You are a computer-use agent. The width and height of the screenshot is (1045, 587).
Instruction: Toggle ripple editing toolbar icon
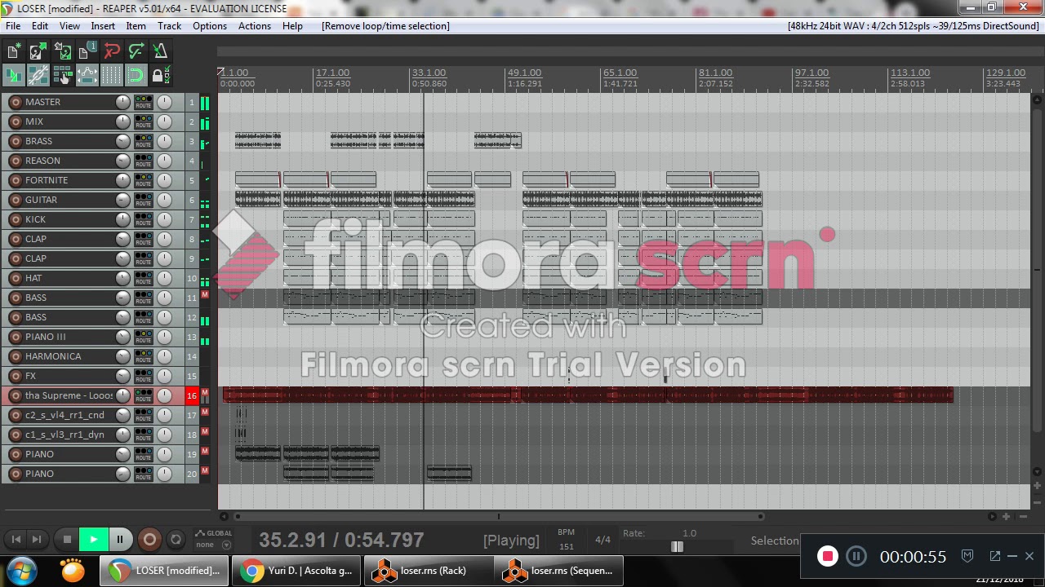[62, 76]
